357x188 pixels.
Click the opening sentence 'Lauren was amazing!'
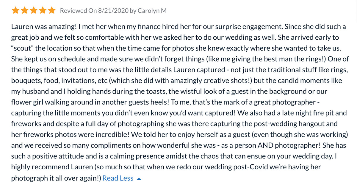[x=44, y=27]
